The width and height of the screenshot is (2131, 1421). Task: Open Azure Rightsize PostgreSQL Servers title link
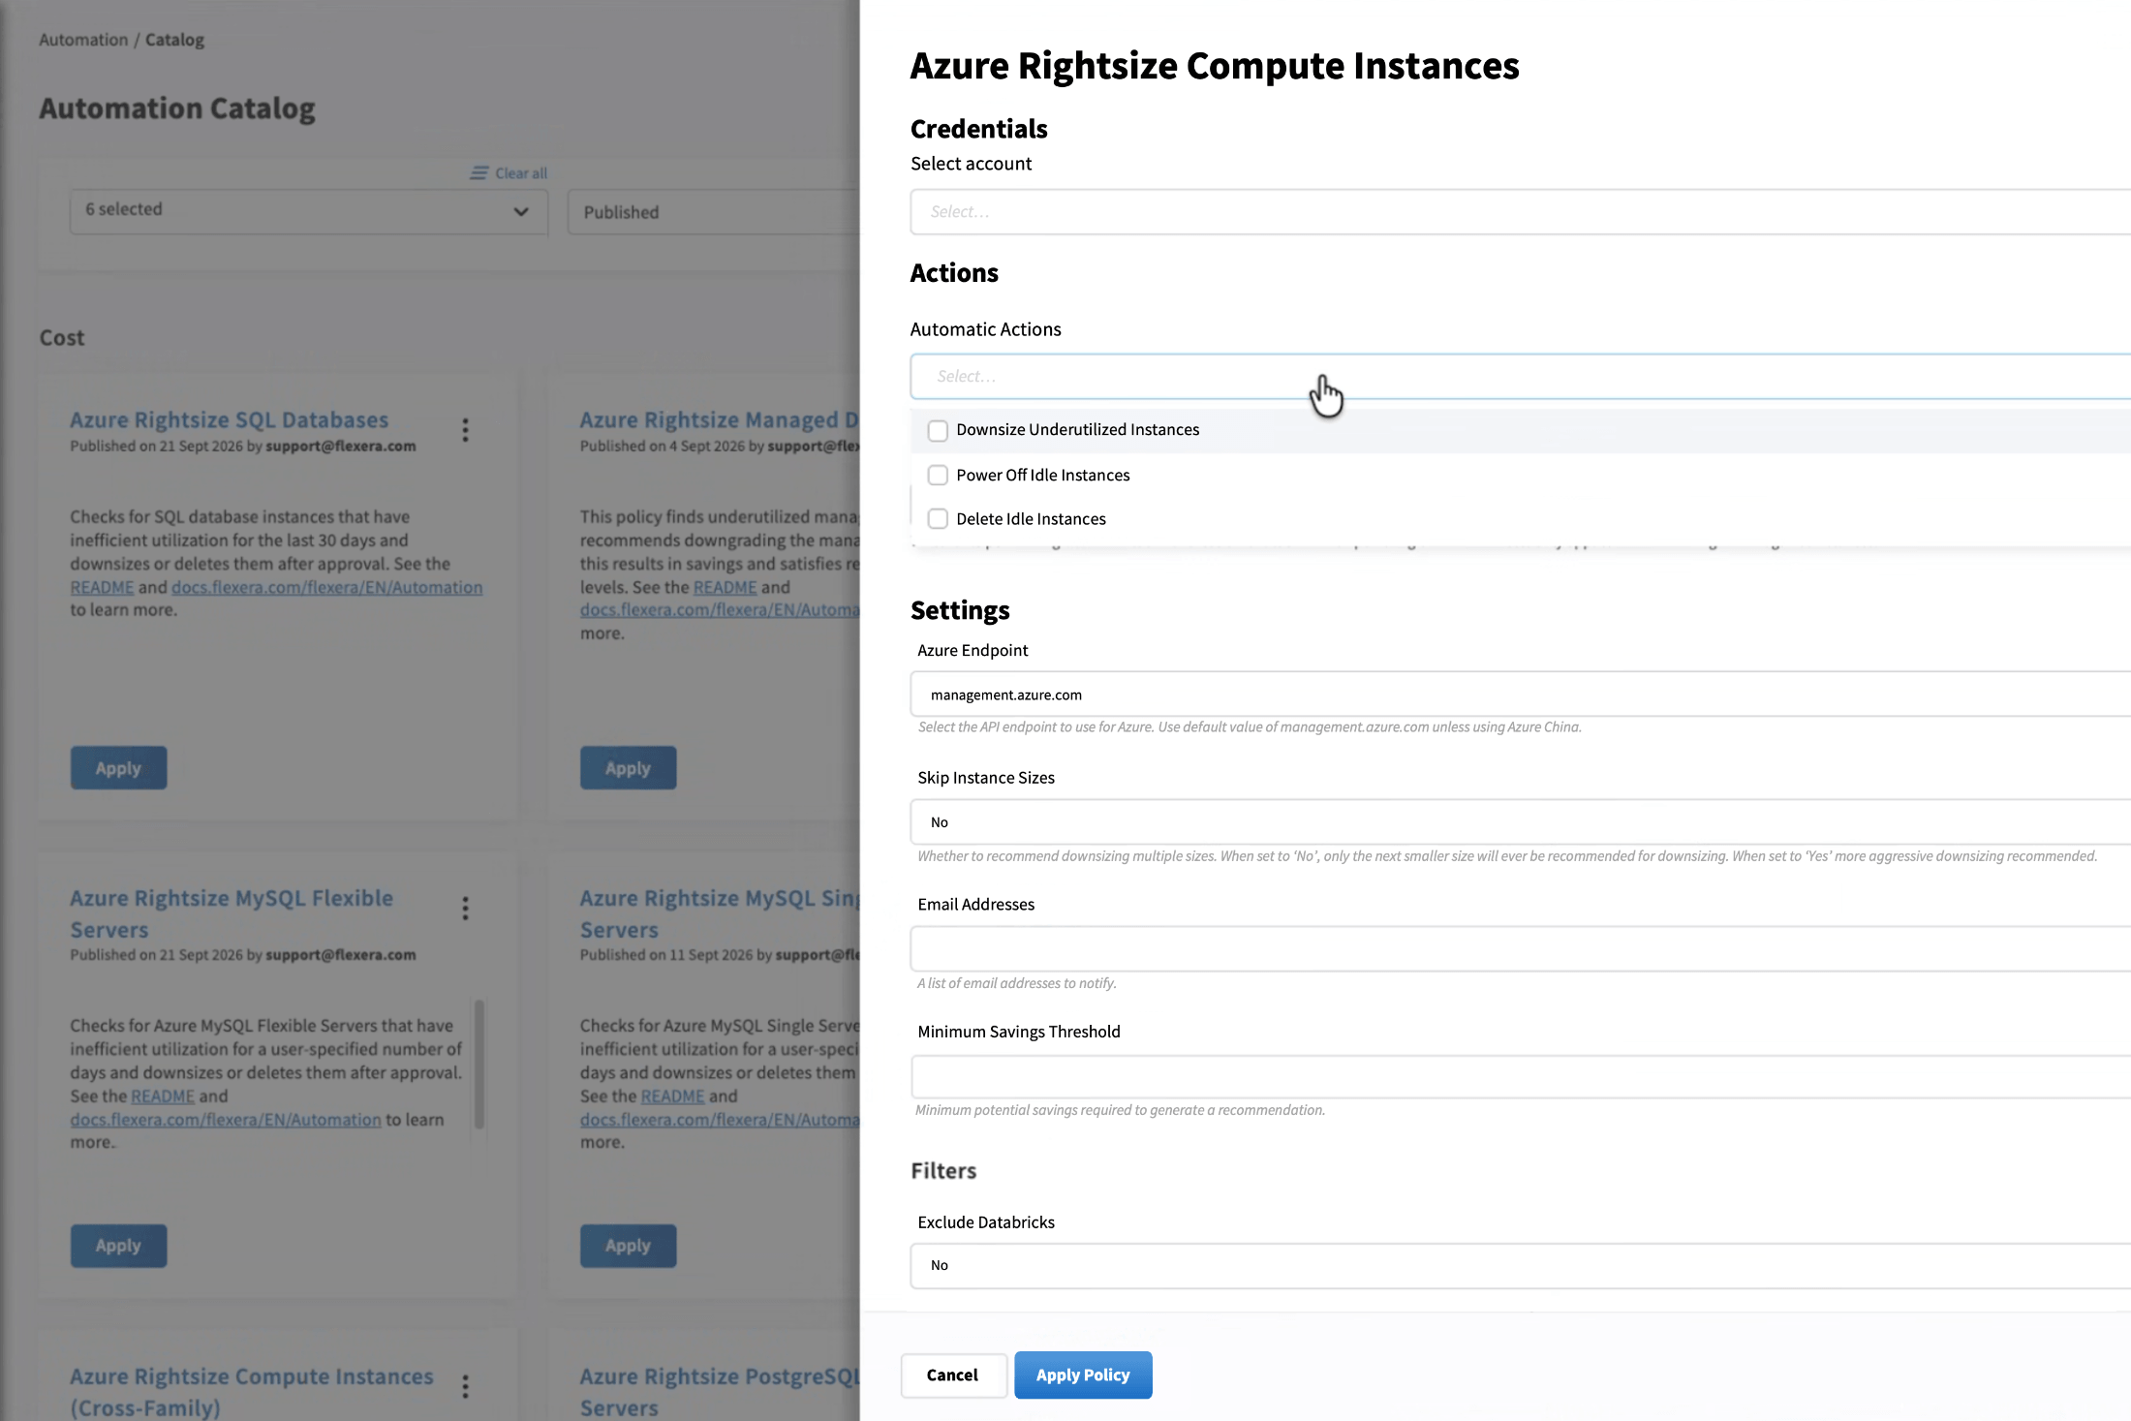(x=720, y=1392)
